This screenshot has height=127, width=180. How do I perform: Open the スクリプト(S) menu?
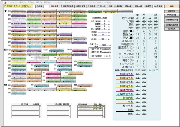click(x=70, y=2)
